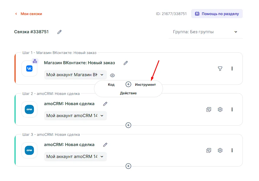This screenshot has width=259, height=181.
Task: Select Код in the add-step popup
Action: coord(111,85)
